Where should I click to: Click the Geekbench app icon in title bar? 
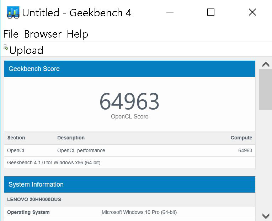coord(13,12)
